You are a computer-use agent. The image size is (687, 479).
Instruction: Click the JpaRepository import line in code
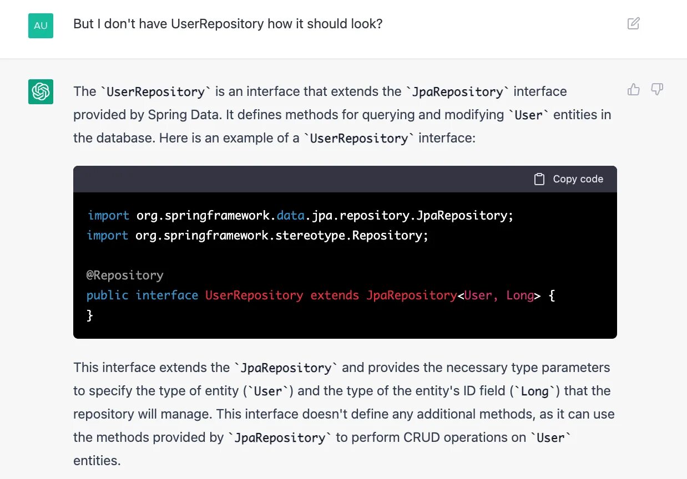point(300,215)
